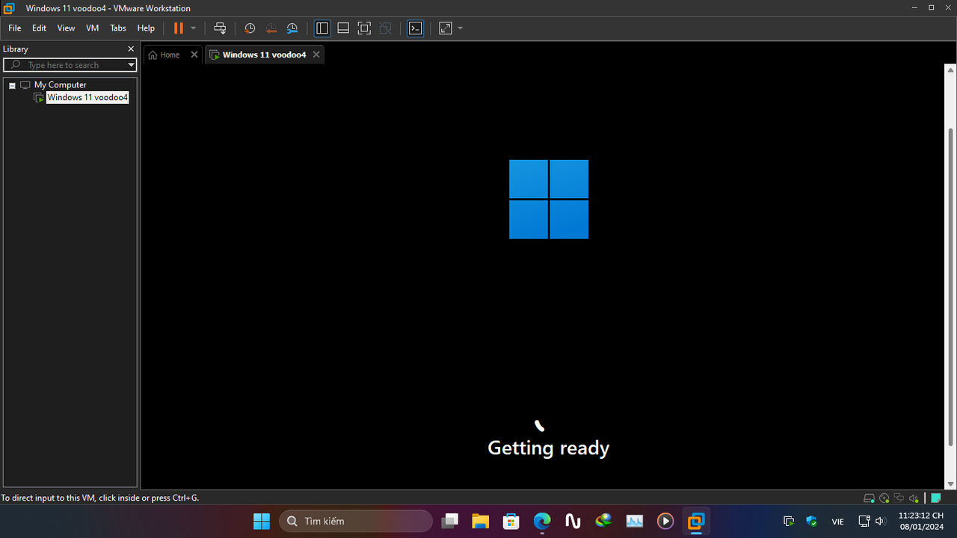Screen dimensions: 957x538
Task: Toggle Unity mode
Action: [385, 28]
